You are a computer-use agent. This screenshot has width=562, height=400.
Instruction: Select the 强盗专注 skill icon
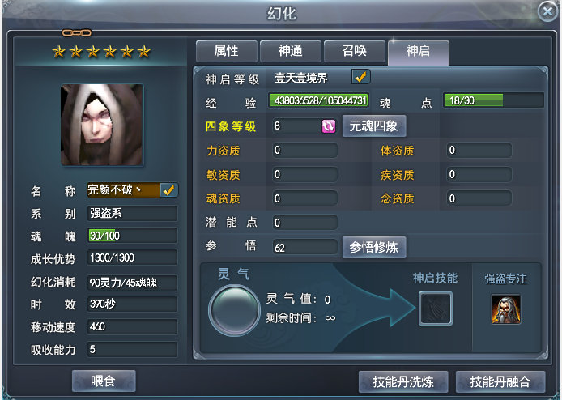click(506, 309)
